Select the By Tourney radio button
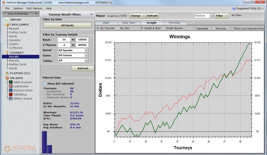The height and width of the screenshot is (155, 267). 98,28
